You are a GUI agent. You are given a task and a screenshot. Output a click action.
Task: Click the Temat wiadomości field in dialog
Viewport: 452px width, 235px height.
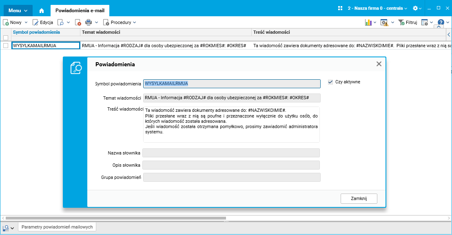(x=232, y=98)
